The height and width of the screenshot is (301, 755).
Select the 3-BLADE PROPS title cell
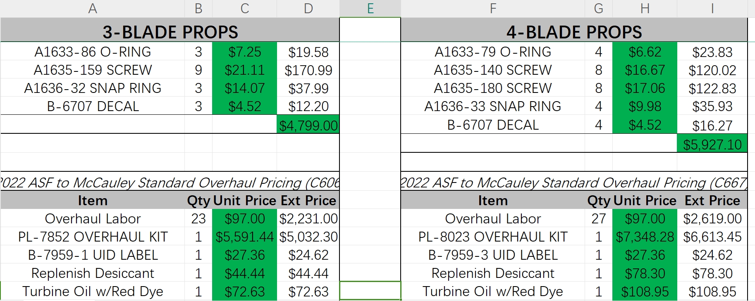170,32
